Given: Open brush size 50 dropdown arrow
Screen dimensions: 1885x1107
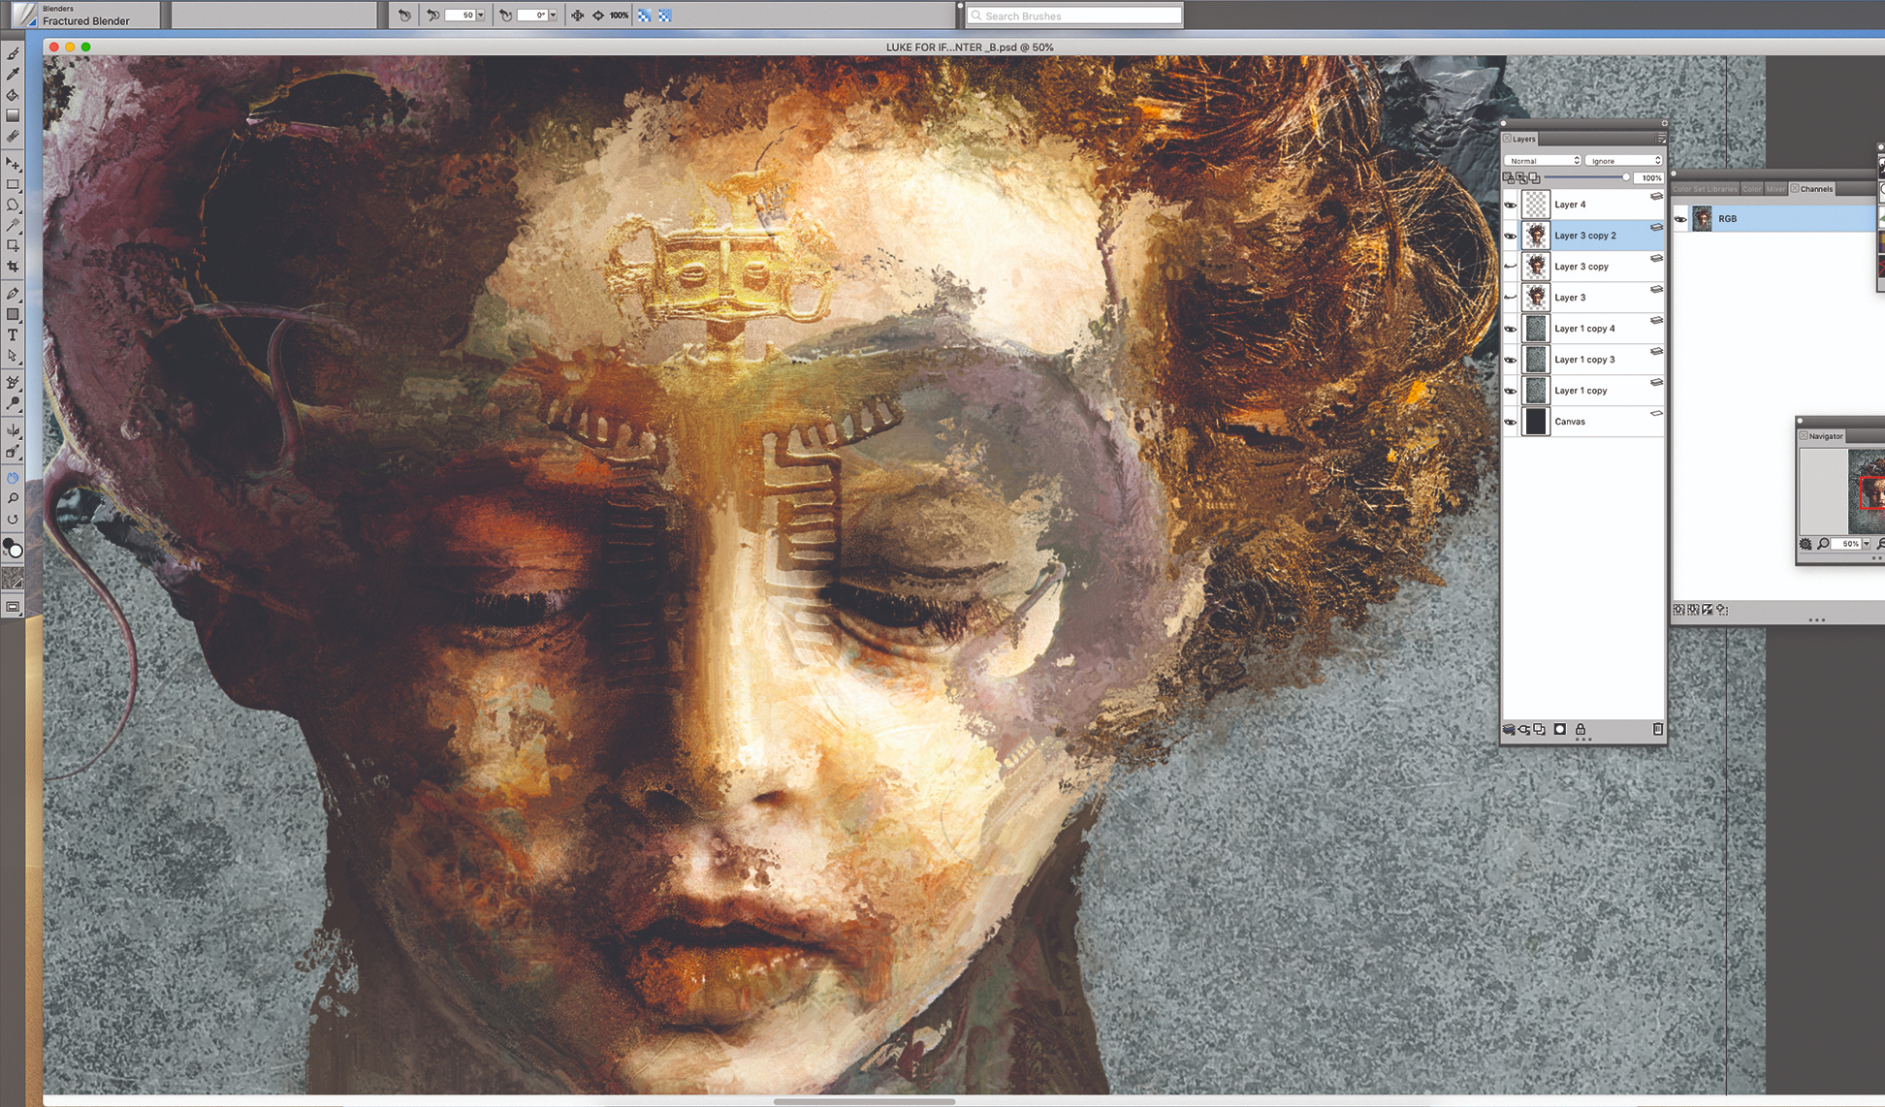Looking at the screenshot, I should click(x=480, y=15).
